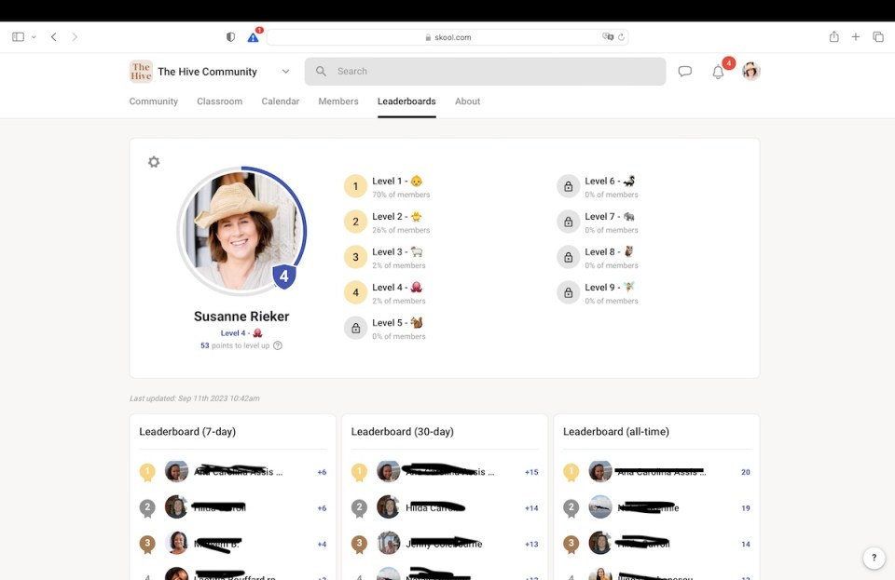The height and width of the screenshot is (580, 895).
Task: Open second-place member avatar in all-time leaderboard
Action: click(600, 507)
